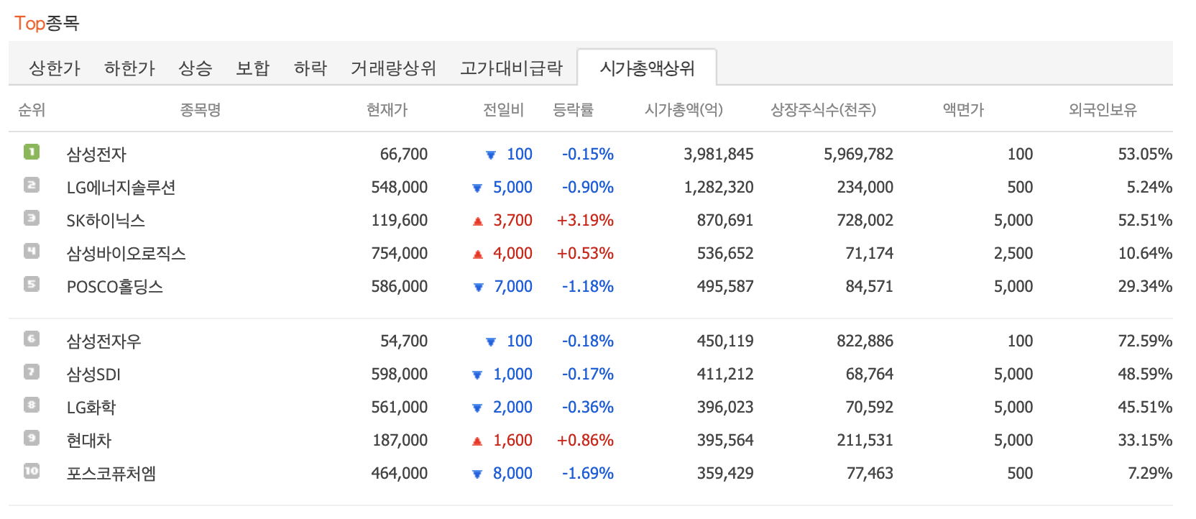
Task: Open 포스코퓨처엠 stock link
Action: tap(111, 473)
